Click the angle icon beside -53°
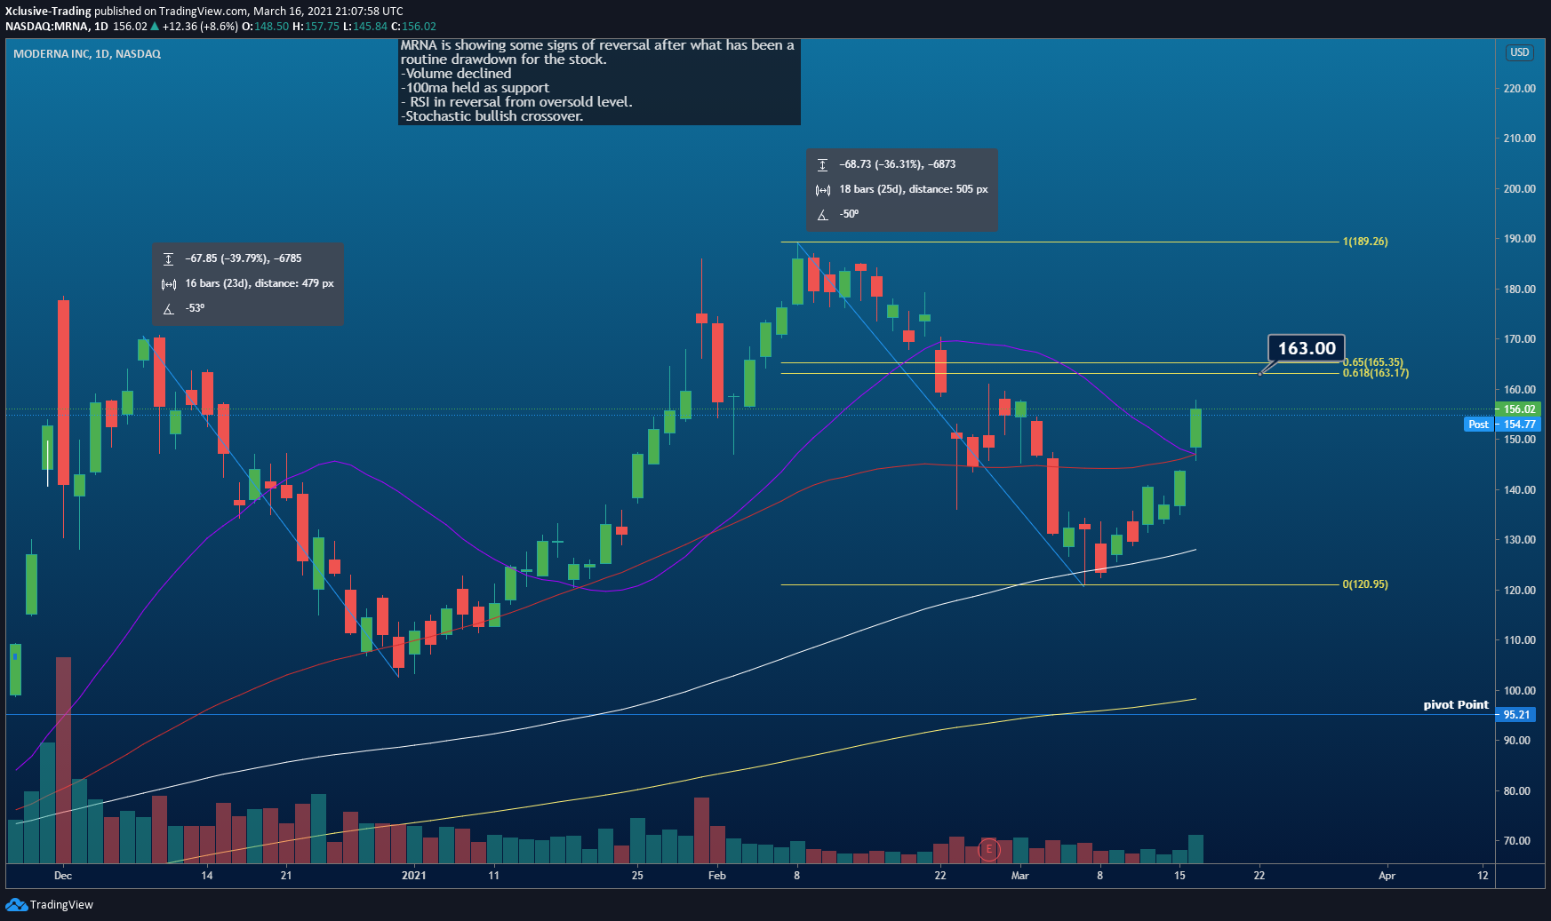 168,309
